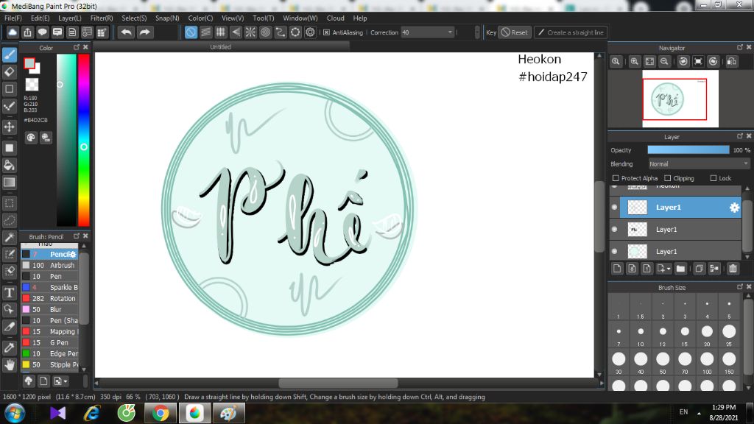Click the layer Opacity slider bar
The image size is (754, 424).
tap(688, 150)
